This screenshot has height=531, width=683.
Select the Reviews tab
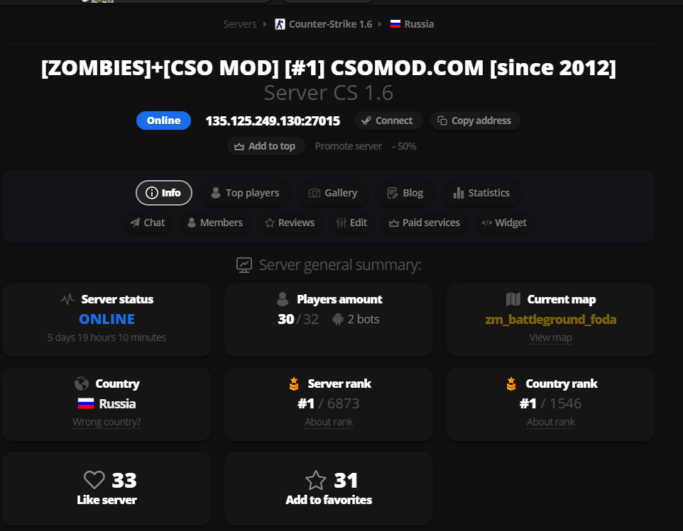[x=289, y=223]
